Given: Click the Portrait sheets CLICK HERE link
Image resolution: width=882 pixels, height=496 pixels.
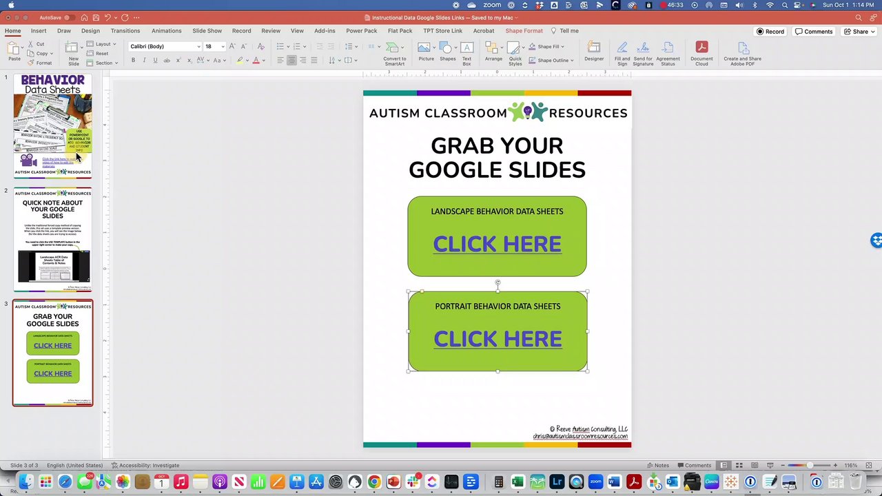Looking at the screenshot, I should point(498,339).
